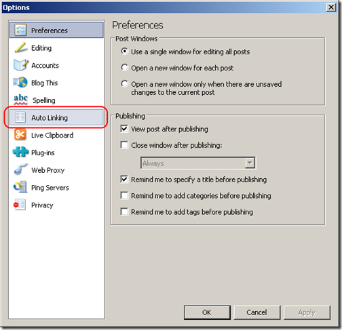This screenshot has width=342, height=330.
Task: Switch to Web Proxy settings
Action: click(48, 170)
